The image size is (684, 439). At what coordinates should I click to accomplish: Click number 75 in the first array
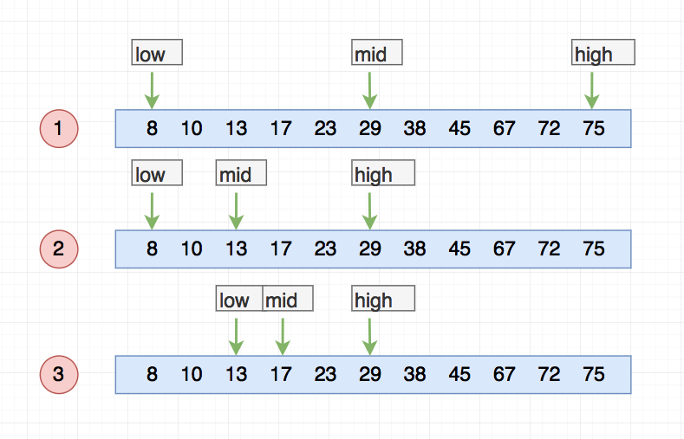(x=594, y=128)
